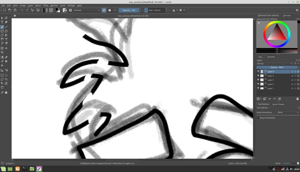Image resolution: width=300 pixels, height=172 pixels.
Task: Hide Layer 5 using its eye icon
Action: (258, 71)
